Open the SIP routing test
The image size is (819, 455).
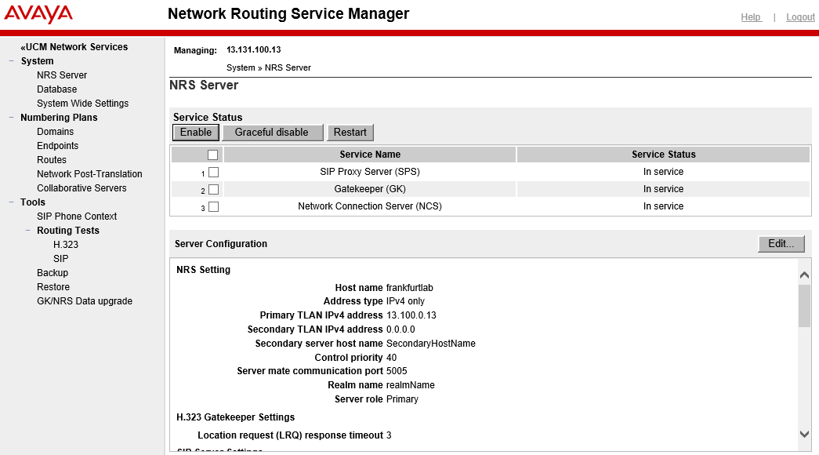point(60,258)
